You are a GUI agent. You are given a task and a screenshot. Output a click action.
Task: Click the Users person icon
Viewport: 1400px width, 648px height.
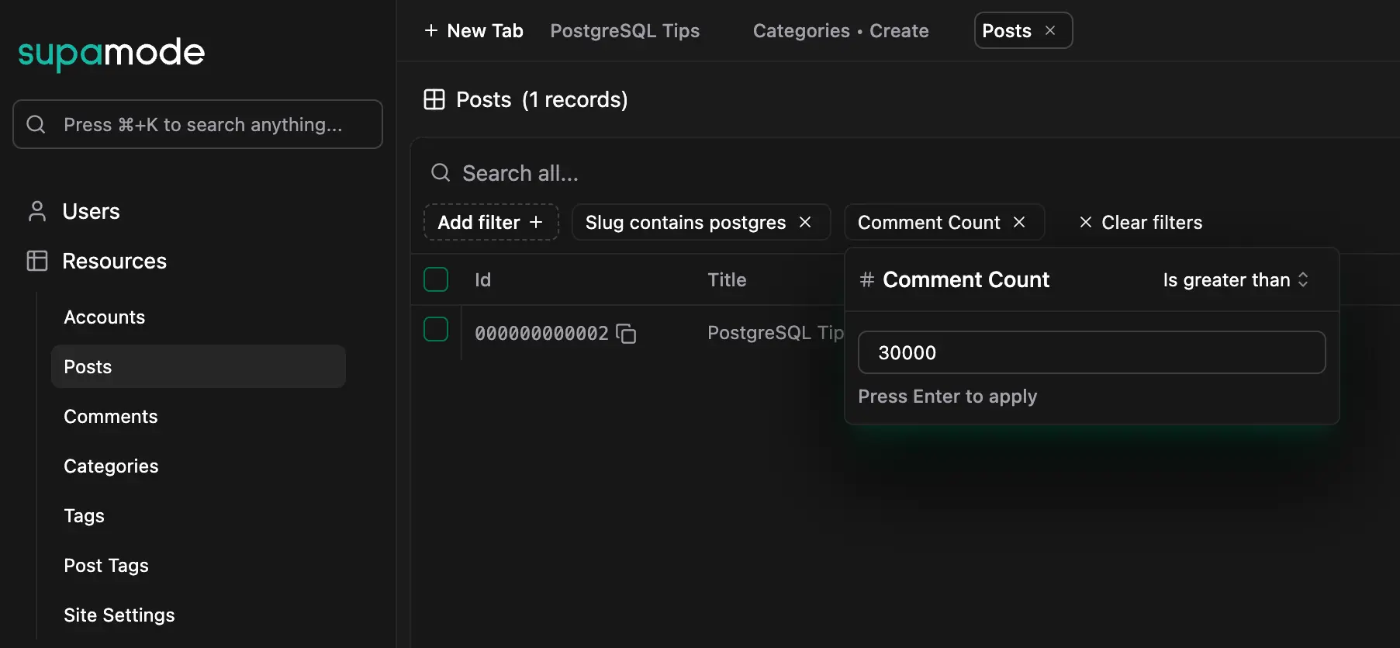[36, 211]
